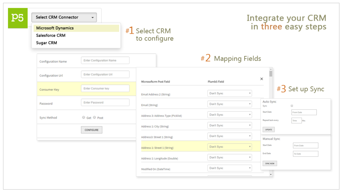The height and width of the screenshot is (193, 342).
Task: Click the SYNC NOW button
Action: (x=270, y=163)
